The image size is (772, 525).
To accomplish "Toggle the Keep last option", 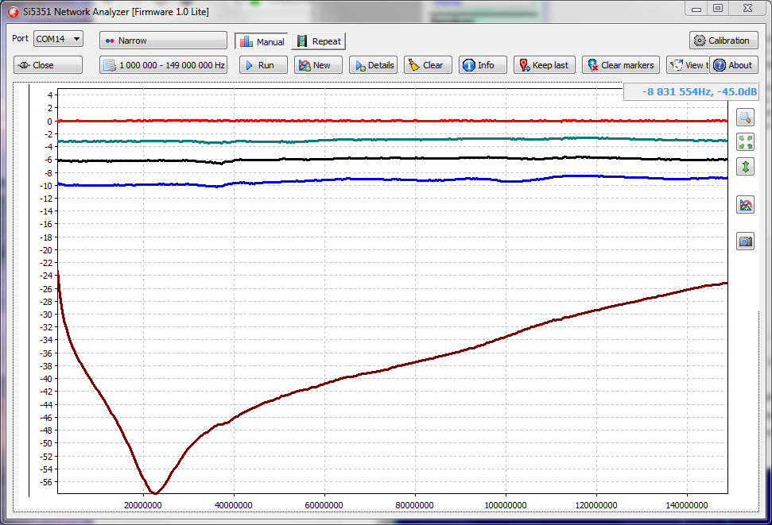I will click(x=544, y=65).
